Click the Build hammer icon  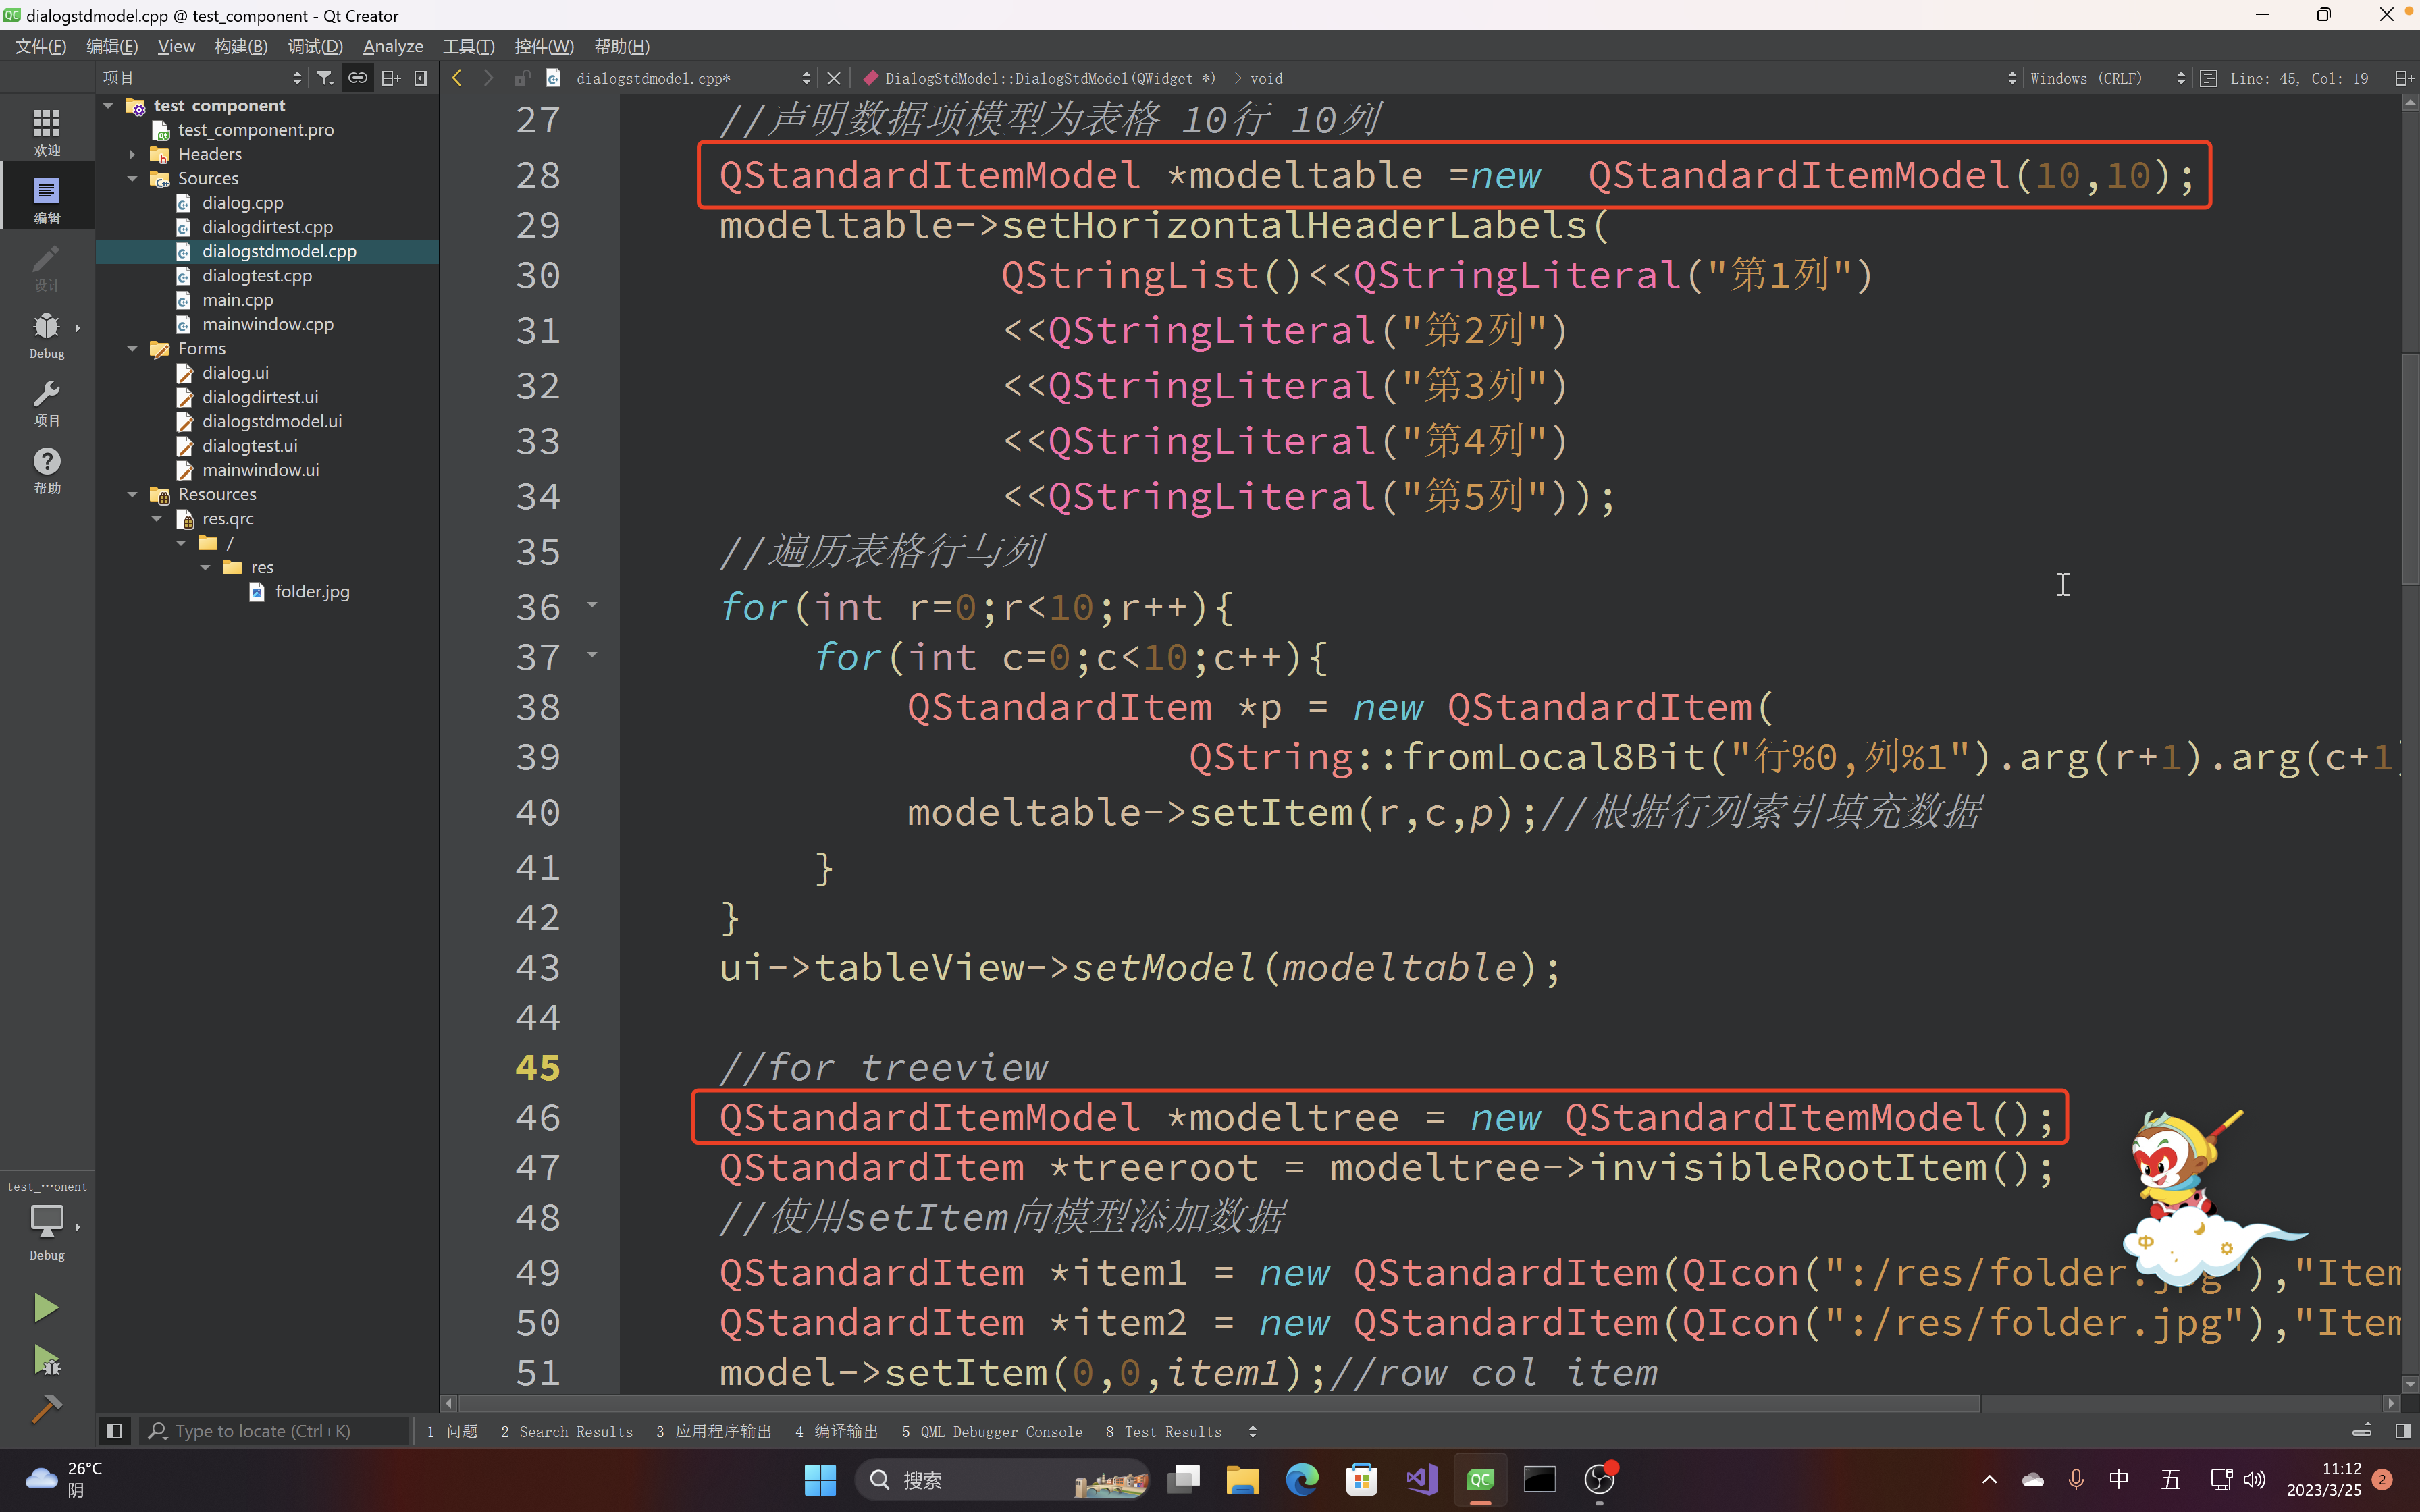[x=46, y=1409]
